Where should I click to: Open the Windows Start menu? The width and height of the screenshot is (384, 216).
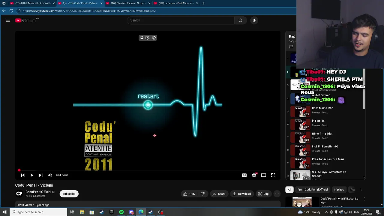pyautogui.click(x=4, y=212)
